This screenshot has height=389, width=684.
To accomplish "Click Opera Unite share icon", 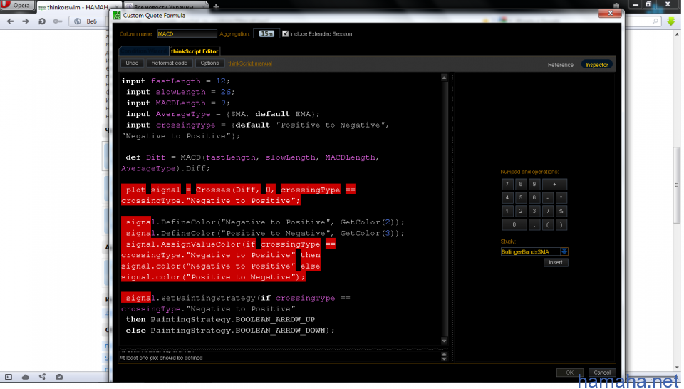I will 42,377.
